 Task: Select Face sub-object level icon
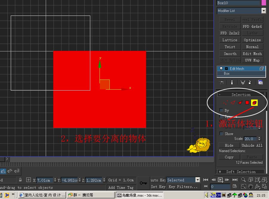coord(240,102)
